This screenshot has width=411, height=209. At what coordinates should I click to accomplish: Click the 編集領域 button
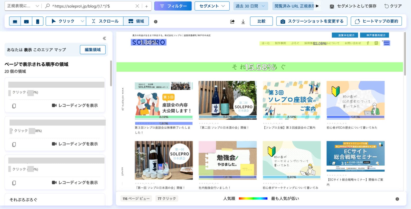coord(93,50)
